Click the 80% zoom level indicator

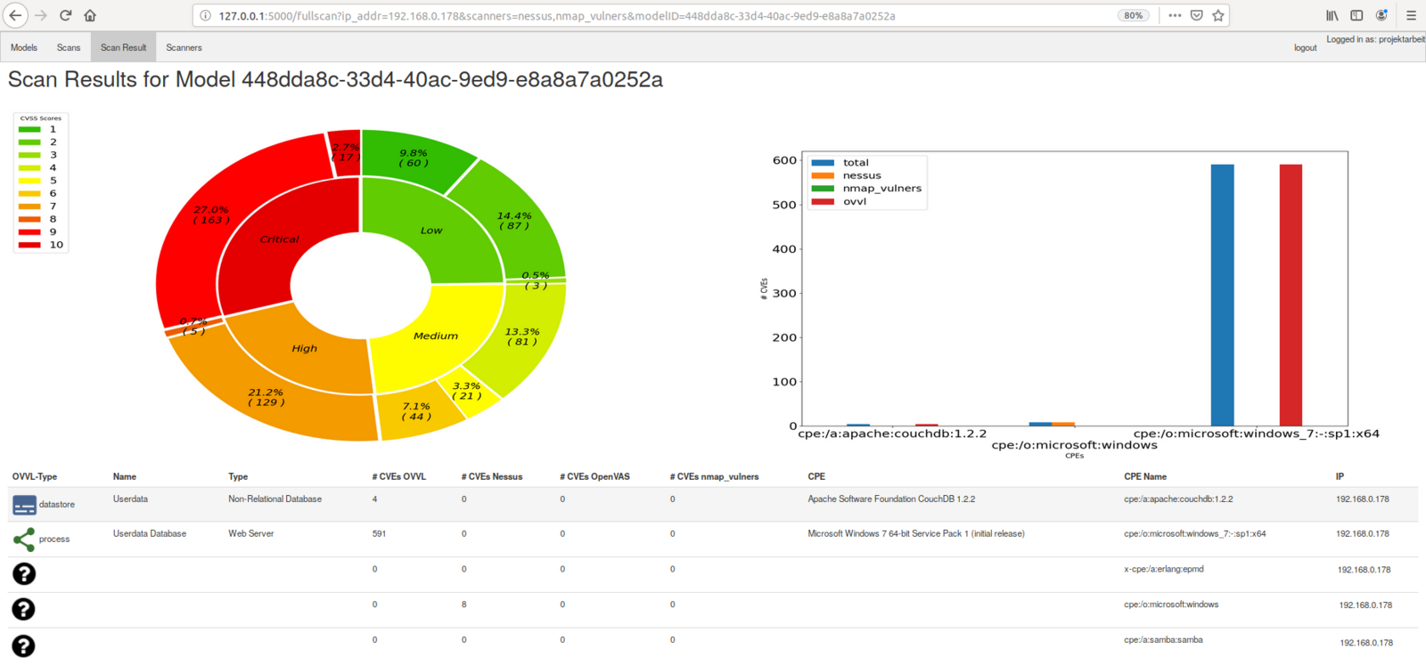[x=1133, y=15]
